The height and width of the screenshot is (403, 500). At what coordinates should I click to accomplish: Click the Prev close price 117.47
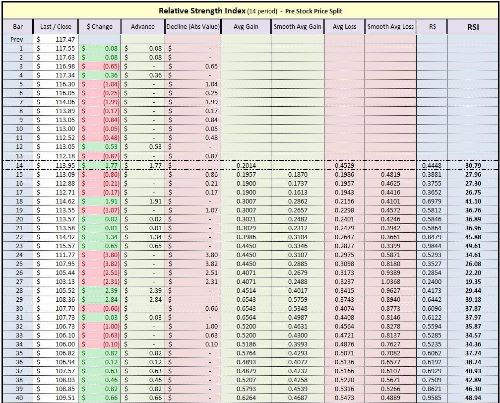(x=56, y=40)
